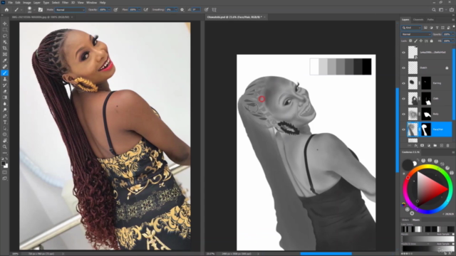Select the Gradient tool
Screen dimensions: 456x256
tap(5, 97)
